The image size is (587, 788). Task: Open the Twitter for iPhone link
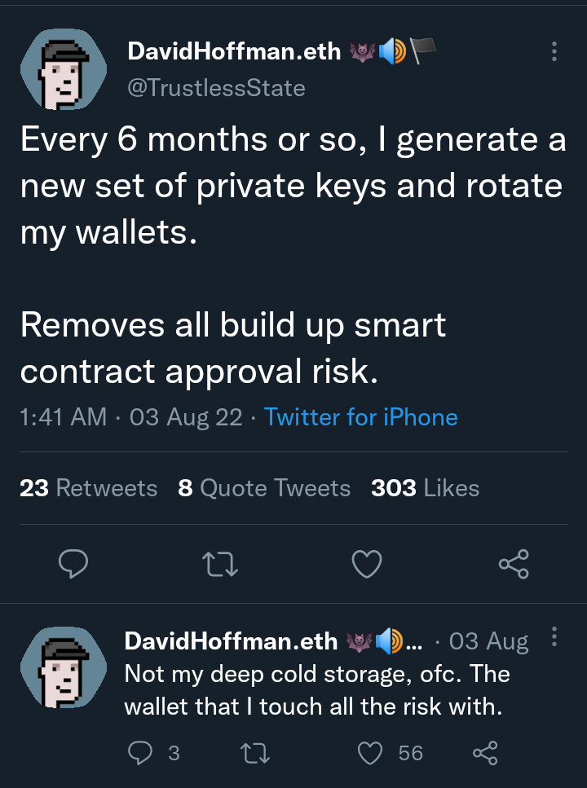361,417
